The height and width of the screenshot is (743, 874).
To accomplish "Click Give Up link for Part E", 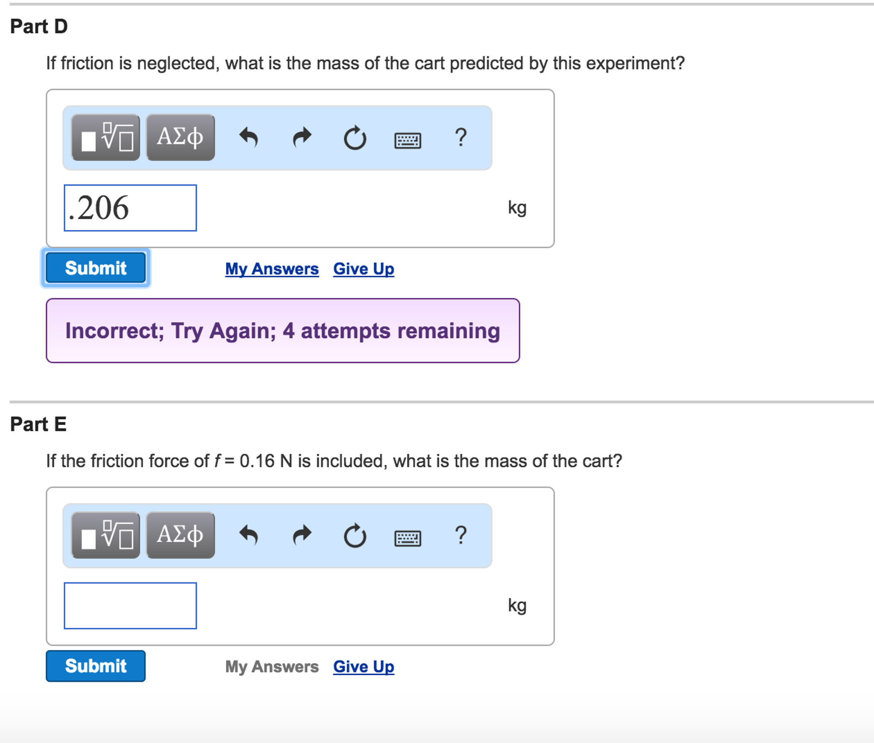I will [x=364, y=667].
